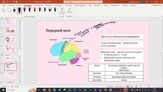Show hidden tray icons chevron
Image resolution: width=163 pixels, height=92 pixels.
130,90
